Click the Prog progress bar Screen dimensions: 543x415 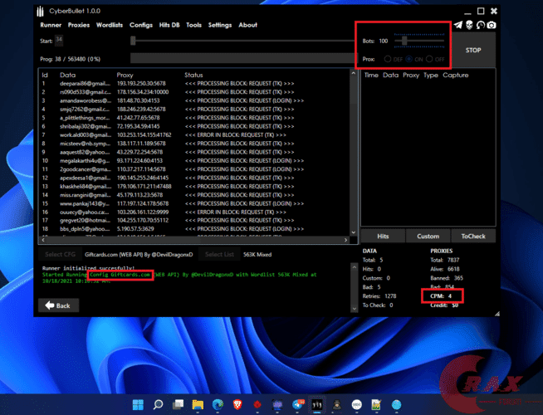(242, 58)
